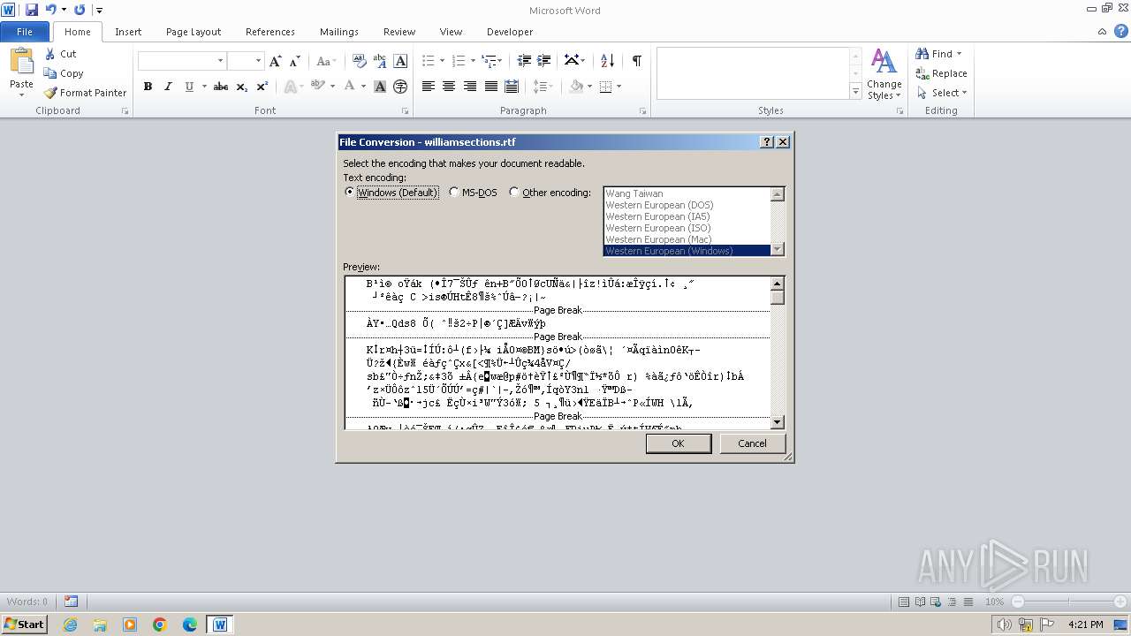Apply Superscript formatting
The height and width of the screenshot is (636, 1131).
[x=262, y=87]
